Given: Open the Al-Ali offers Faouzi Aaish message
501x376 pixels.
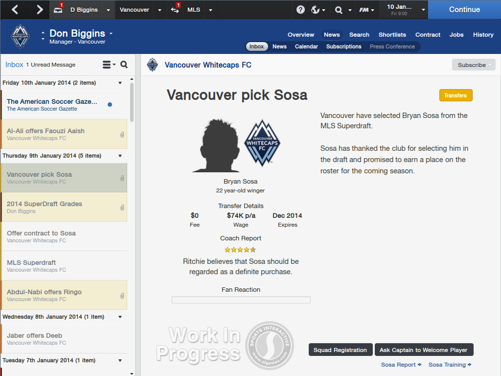Looking at the screenshot, I should click(64, 134).
